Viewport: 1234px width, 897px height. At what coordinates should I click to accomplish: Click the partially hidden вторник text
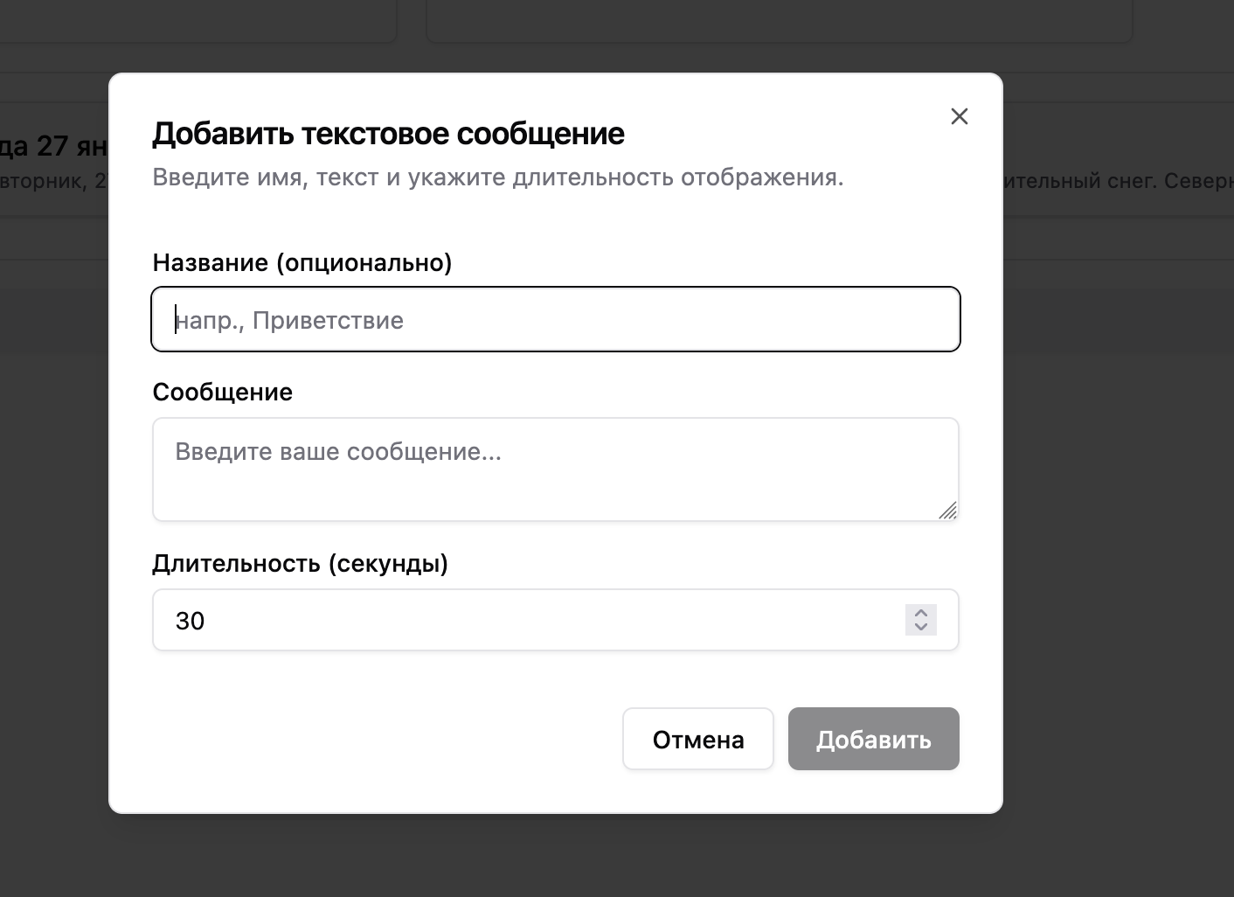pos(52,181)
